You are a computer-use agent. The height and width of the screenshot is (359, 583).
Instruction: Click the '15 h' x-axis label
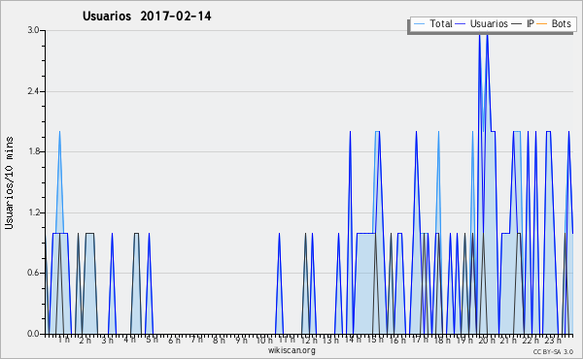coord(375,340)
